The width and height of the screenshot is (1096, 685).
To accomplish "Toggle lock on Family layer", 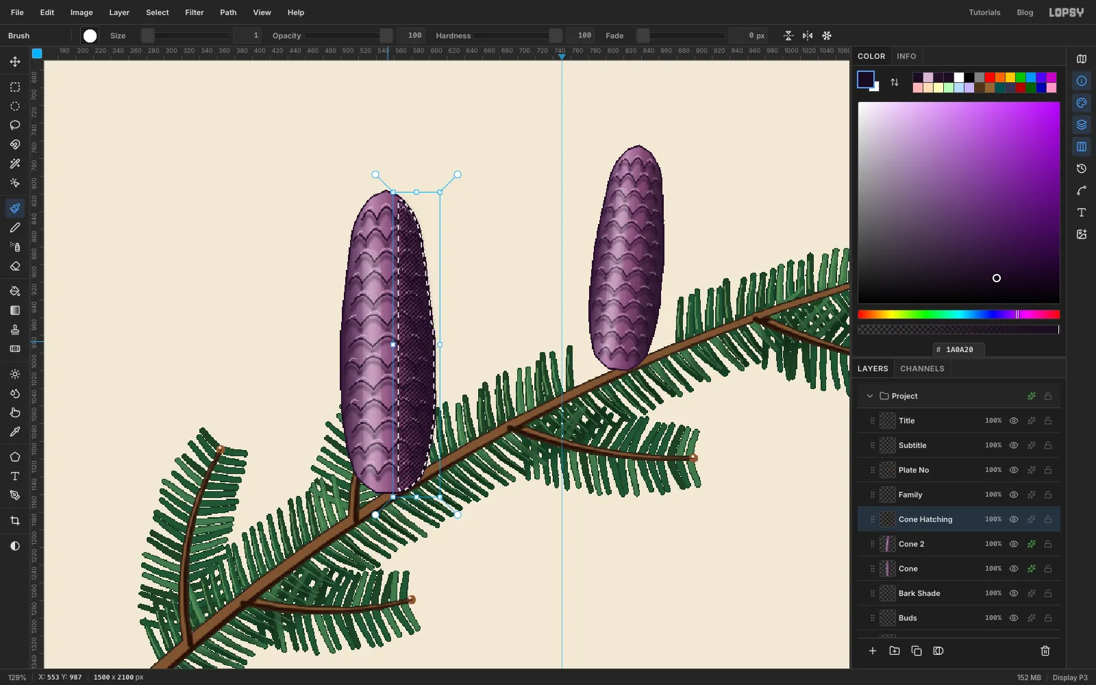I will (1048, 495).
